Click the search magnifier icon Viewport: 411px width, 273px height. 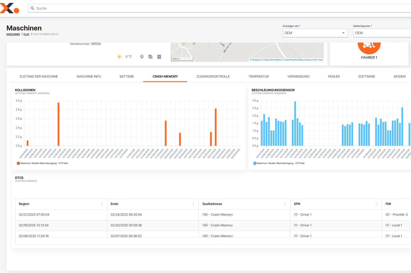33,8
